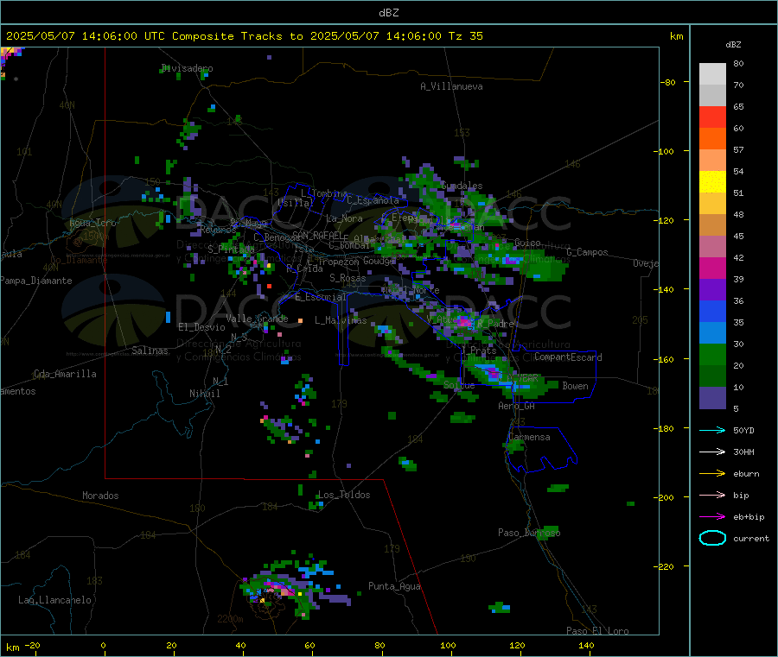This screenshot has width=778, height=657.
Task: Click the Pampa_Diamante map label
Action: tap(36, 281)
